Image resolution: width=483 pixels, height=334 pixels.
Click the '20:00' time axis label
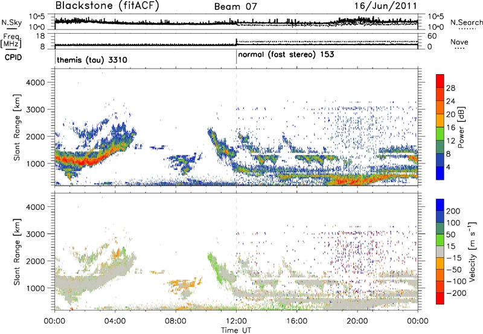coord(357,321)
